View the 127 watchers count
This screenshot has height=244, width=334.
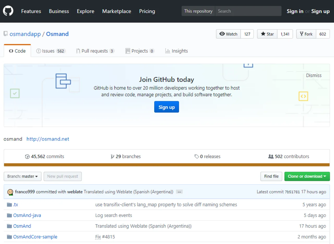(247, 34)
